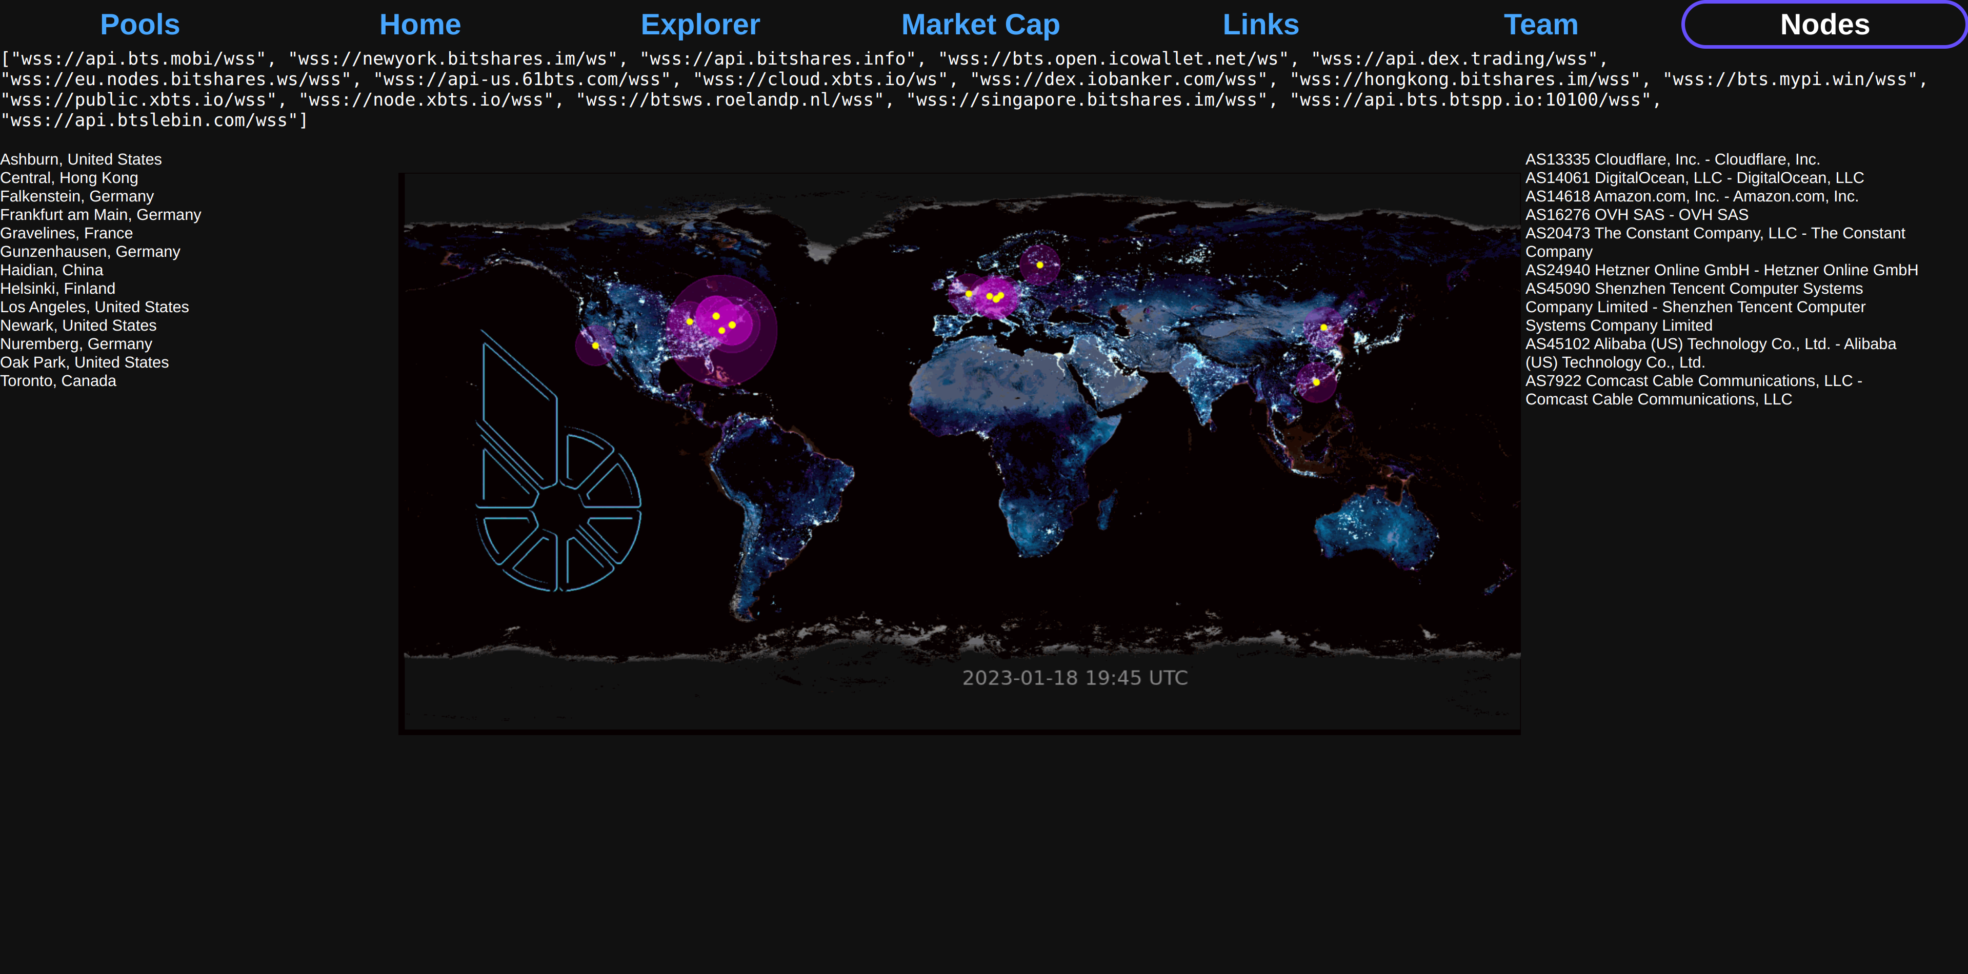Viewport: 1968px width, 974px height.
Task: Click the wss://api.bts.mobi/wss node address
Action: point(137,59)
